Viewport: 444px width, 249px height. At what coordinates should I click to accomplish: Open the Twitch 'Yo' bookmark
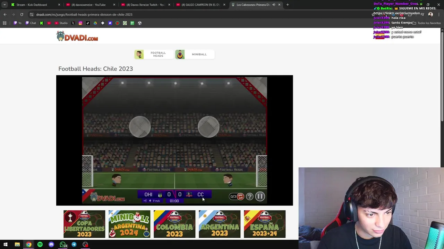(17, 23)
